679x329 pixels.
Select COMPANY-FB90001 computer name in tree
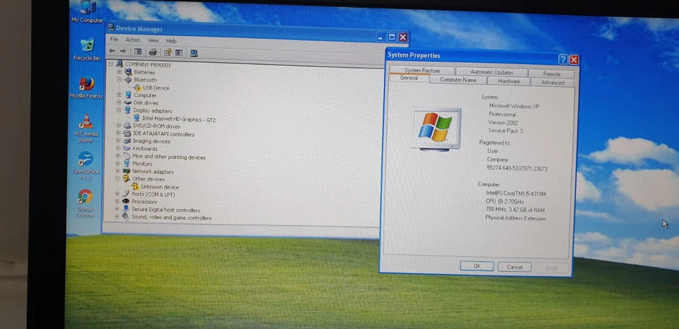[148, 65]
